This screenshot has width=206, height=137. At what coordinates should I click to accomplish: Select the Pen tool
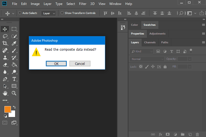[x=5, y=79]
